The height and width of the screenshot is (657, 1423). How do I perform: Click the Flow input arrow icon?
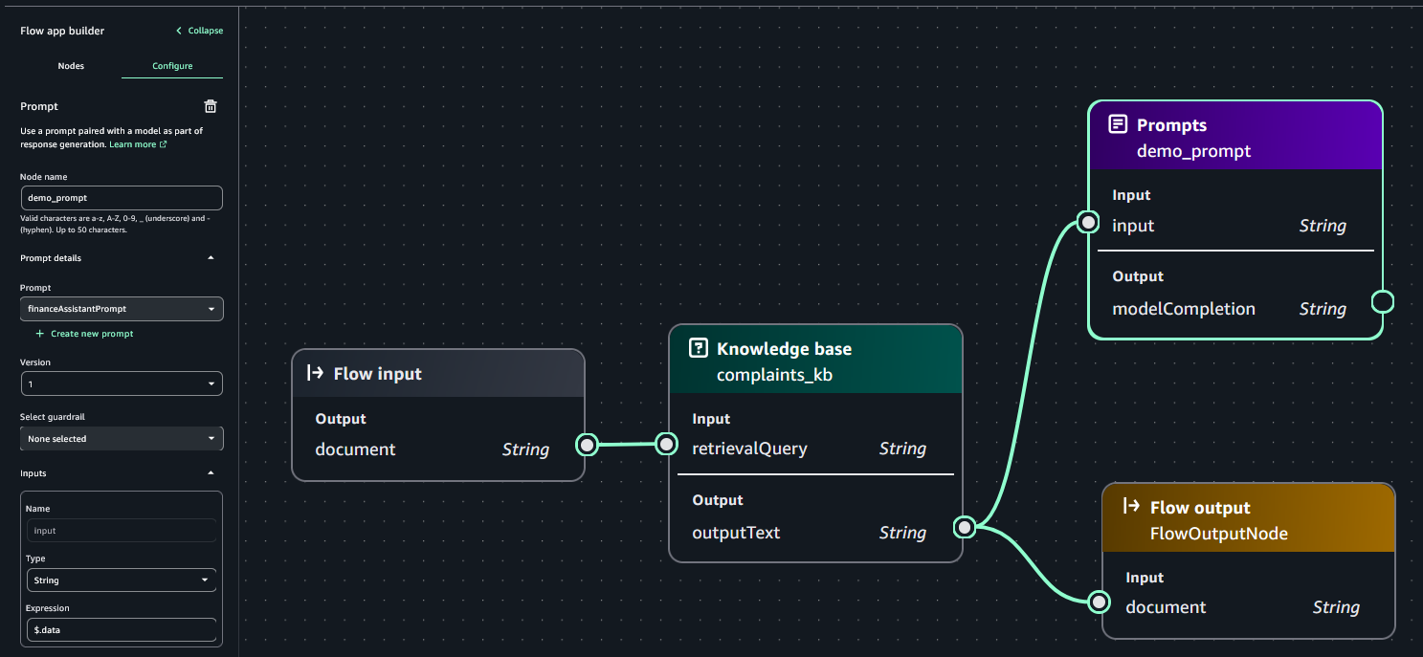[x=315, y=373]
